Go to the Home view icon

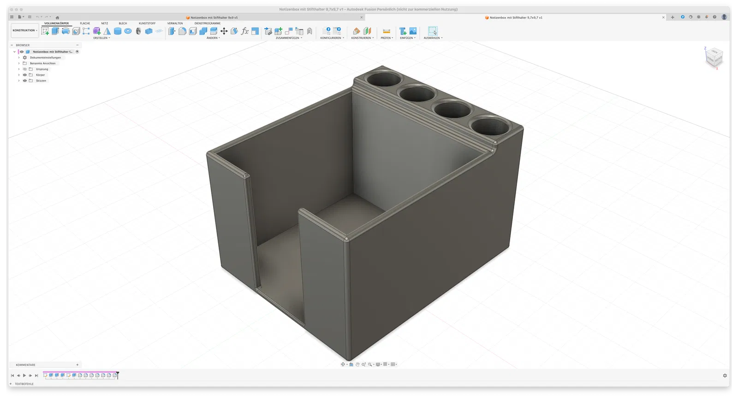click(57, 18)
